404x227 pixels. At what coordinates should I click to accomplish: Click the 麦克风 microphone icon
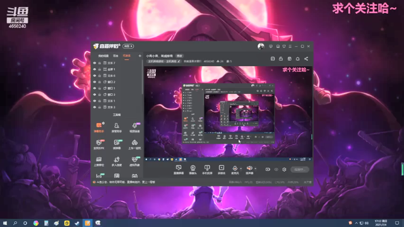235,168
